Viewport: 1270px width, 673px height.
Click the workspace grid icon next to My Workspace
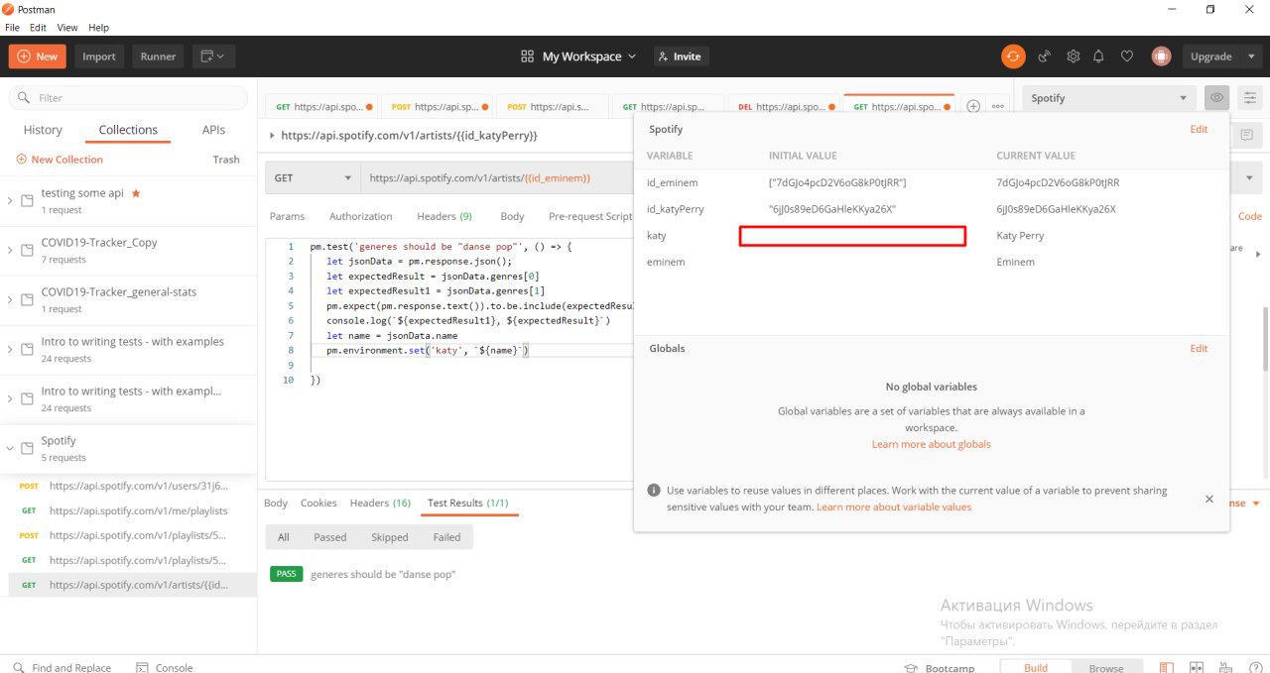(x=527, y=56)
